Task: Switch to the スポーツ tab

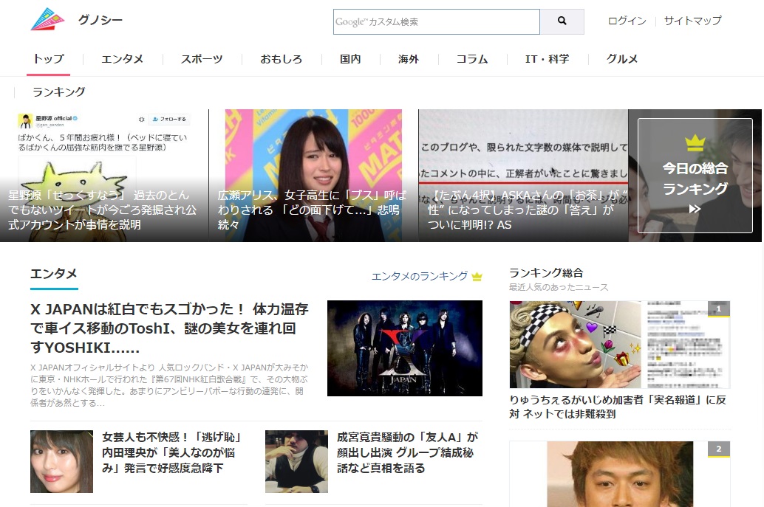Action: pos(202,59)
